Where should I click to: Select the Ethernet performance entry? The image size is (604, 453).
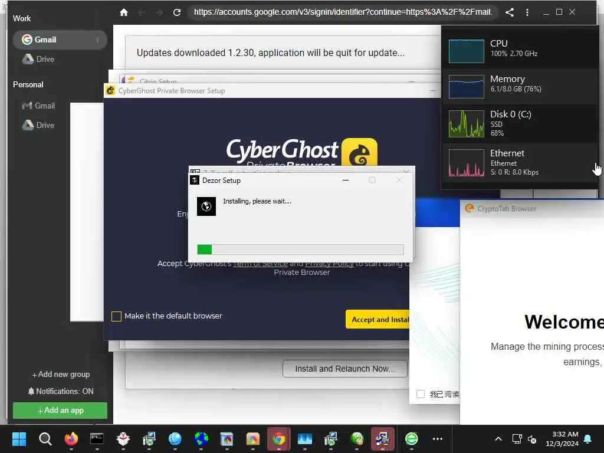click(520, 163)
